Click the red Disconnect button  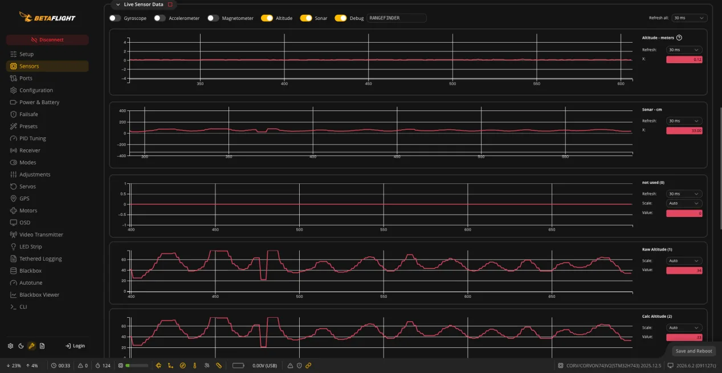[47, 40]
